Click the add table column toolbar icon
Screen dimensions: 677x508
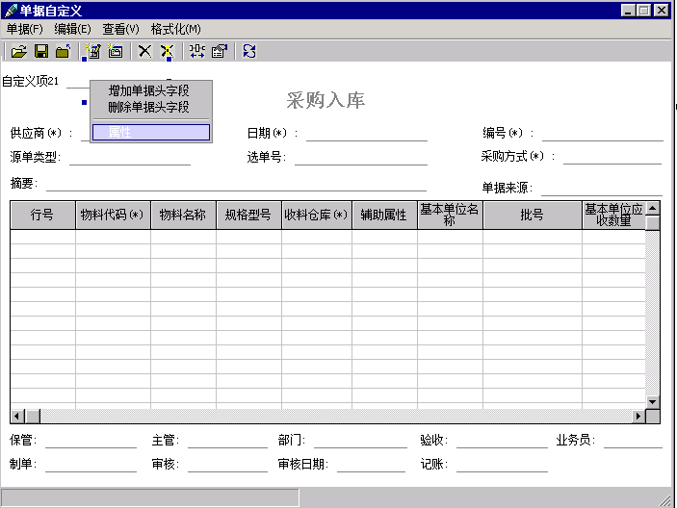(x=116, y=51)
